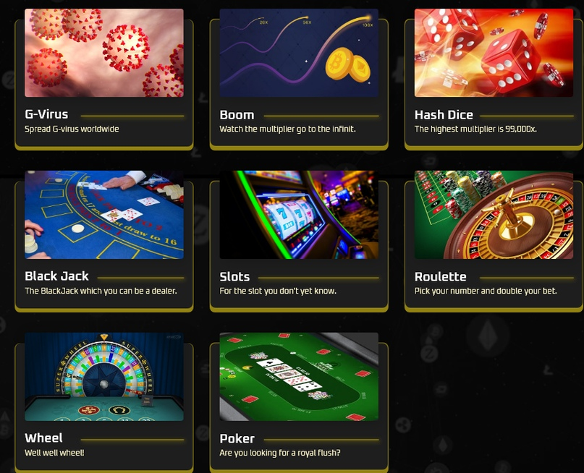This screenshot has height=473, width=584.
Task: Click the Slots title text
Action: [234, 277]
